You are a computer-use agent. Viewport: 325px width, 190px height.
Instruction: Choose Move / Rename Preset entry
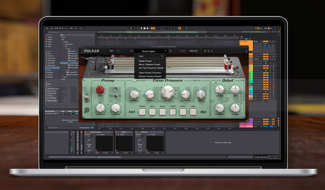click(150, 64)
